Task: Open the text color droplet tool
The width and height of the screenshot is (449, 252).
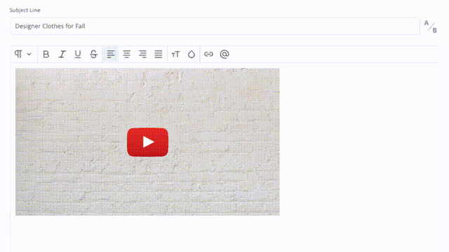Action: click(x=192, y=54)
